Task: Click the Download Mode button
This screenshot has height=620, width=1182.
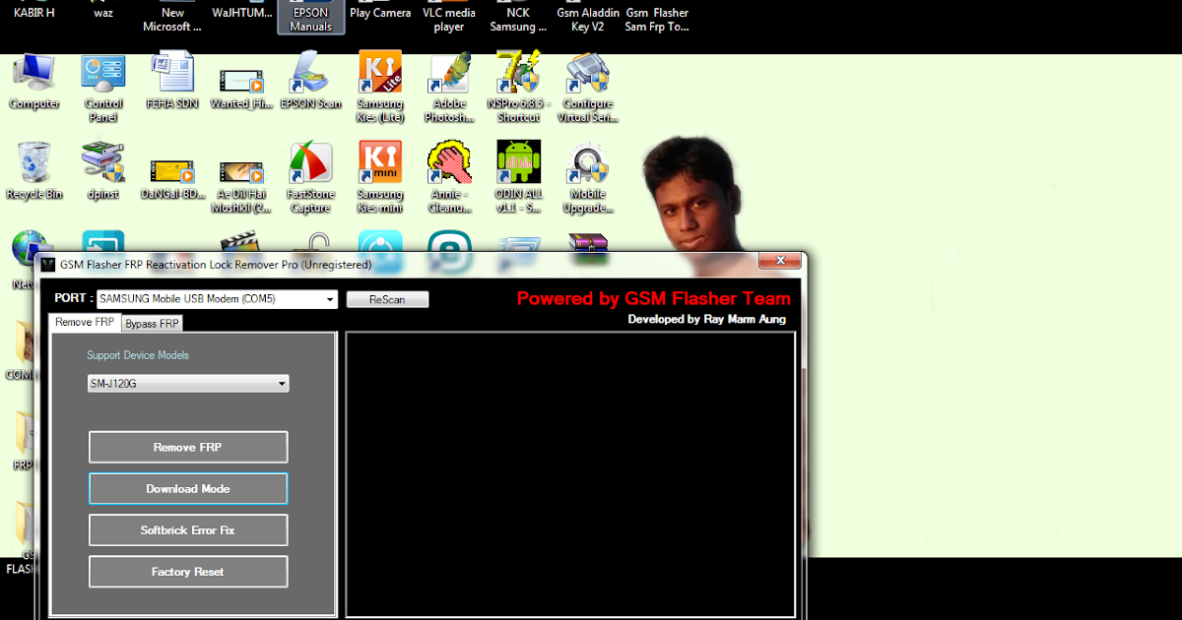Action: pos(188,488)
